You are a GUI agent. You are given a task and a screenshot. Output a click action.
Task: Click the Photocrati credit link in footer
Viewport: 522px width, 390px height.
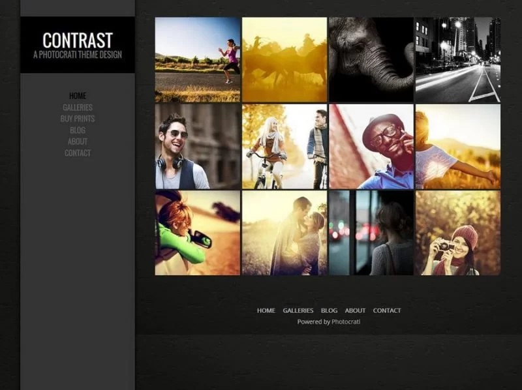tap(346, 321)
